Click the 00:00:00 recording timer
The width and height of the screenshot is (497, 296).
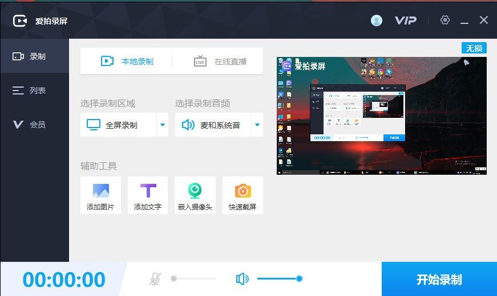(64, 279)
